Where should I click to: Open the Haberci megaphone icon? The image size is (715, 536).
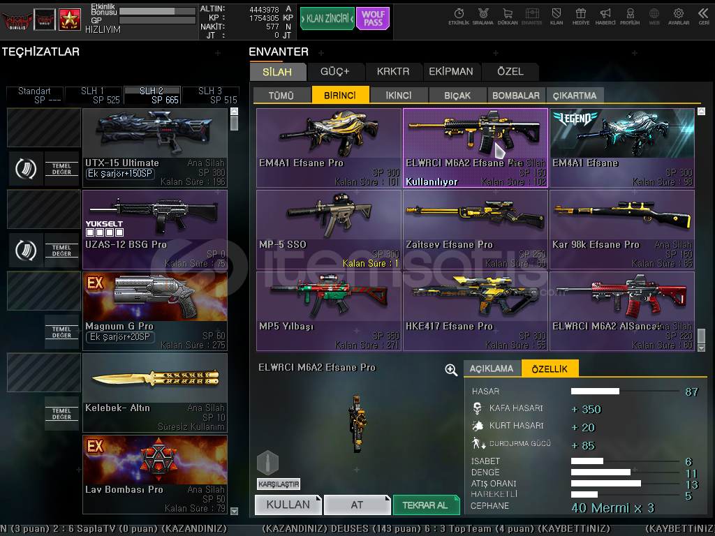click(x=605, y=17)
